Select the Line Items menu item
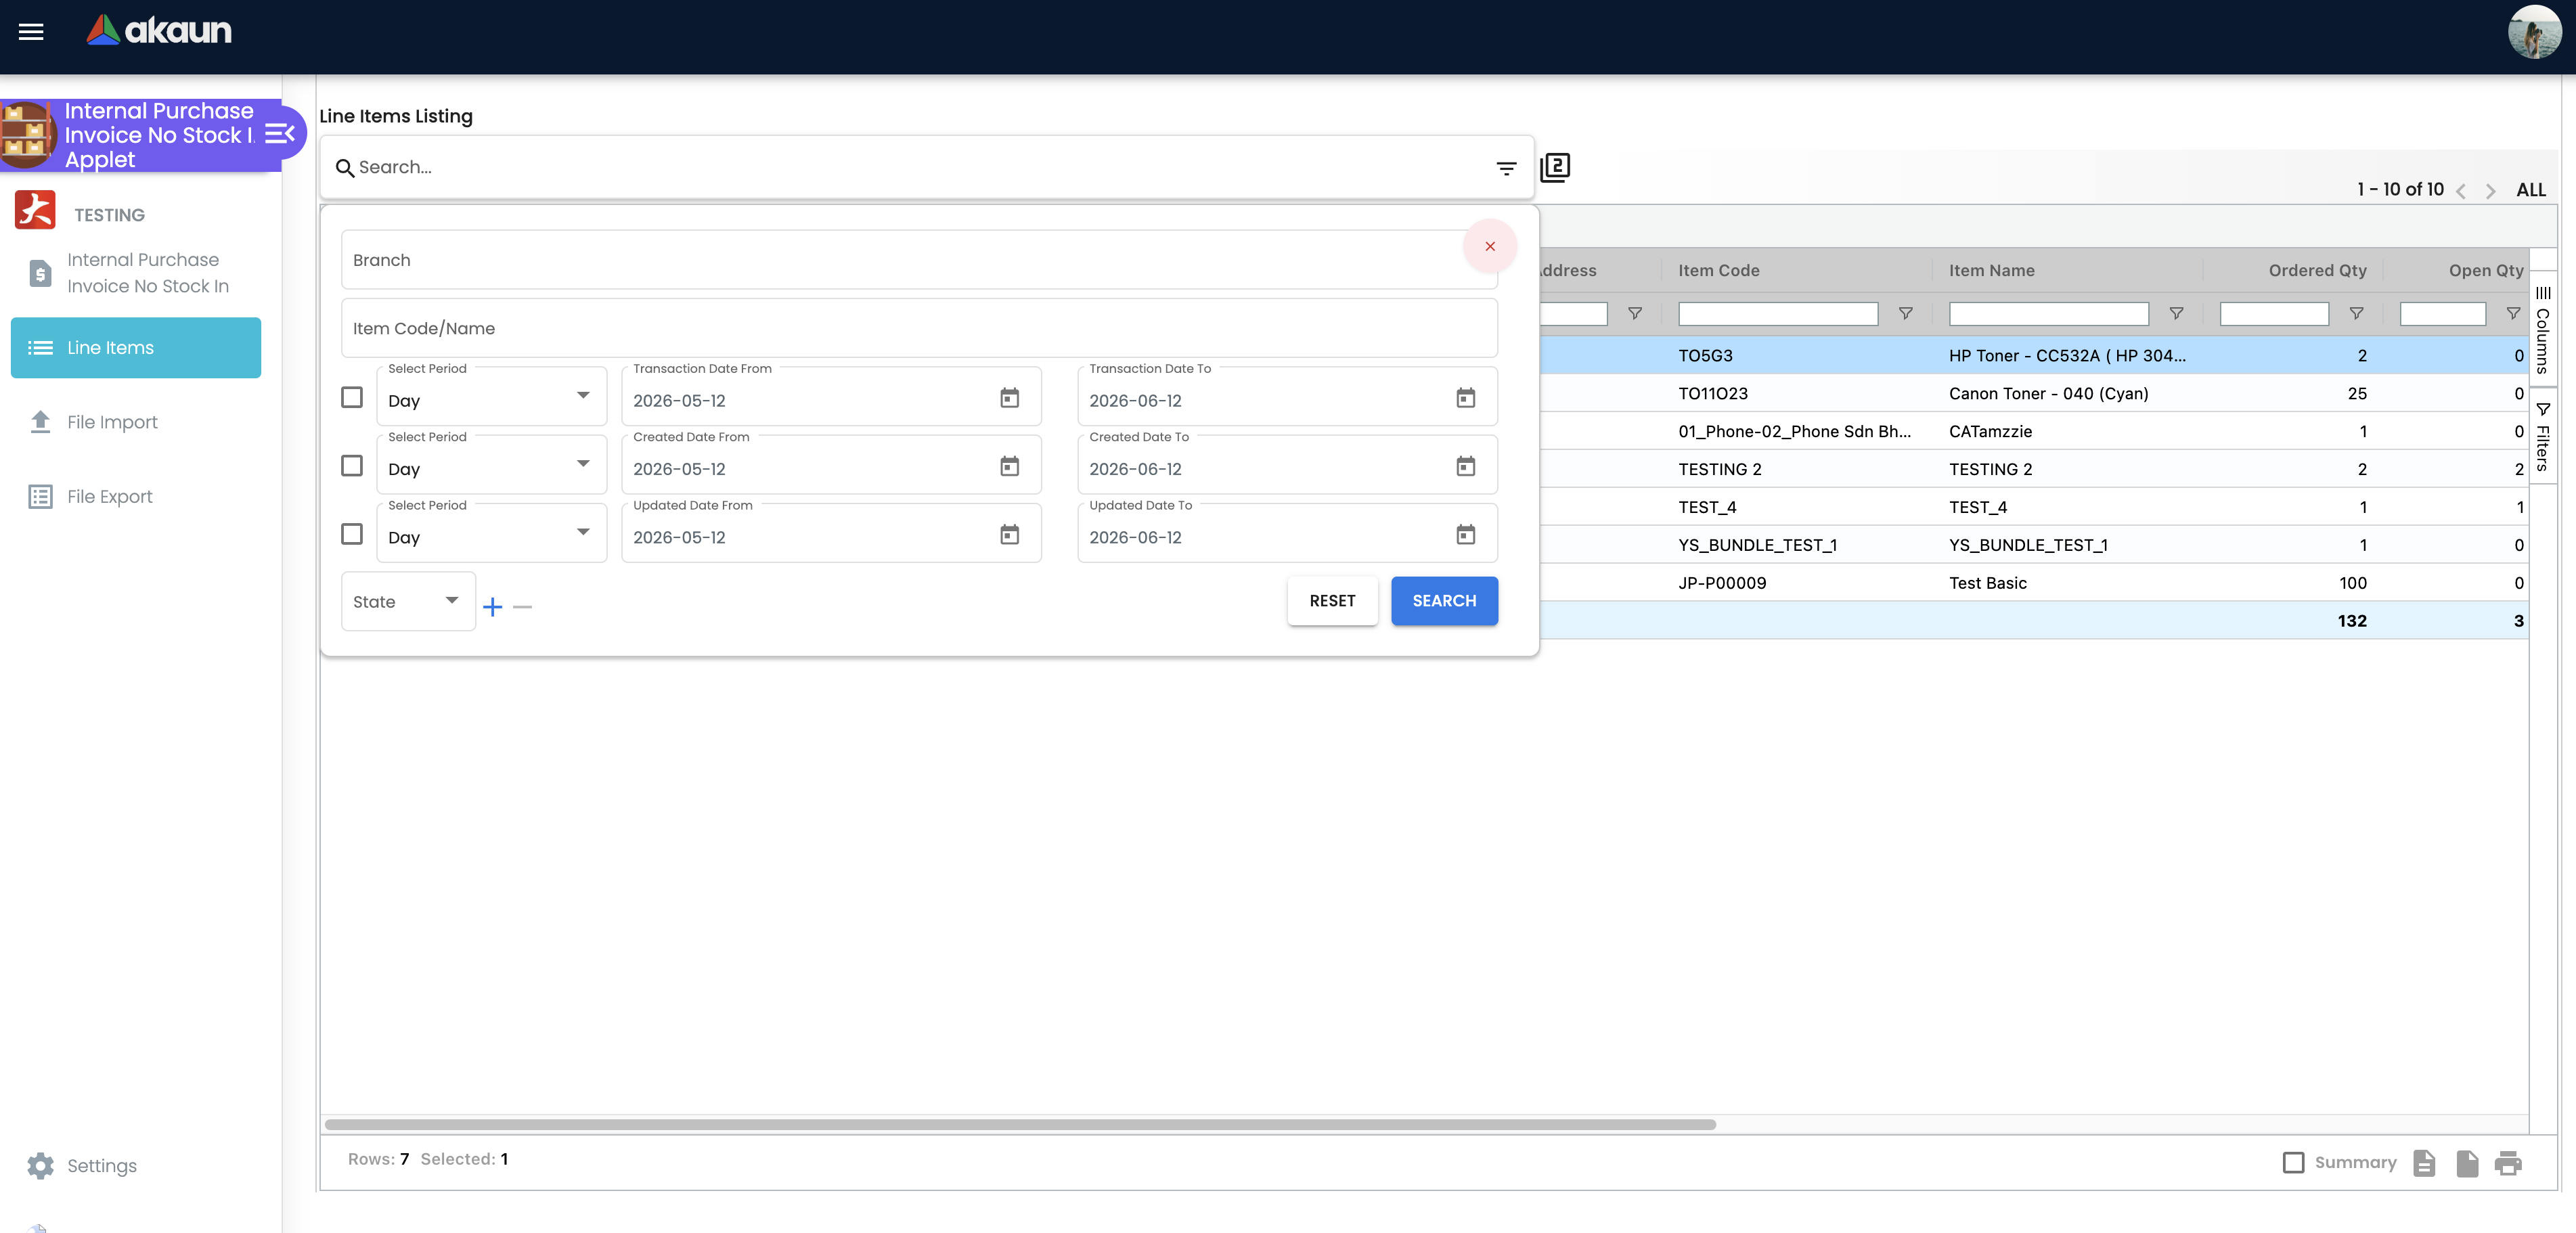The image size is (2576, 1233). pyautogui.click(x=136, y=348)
